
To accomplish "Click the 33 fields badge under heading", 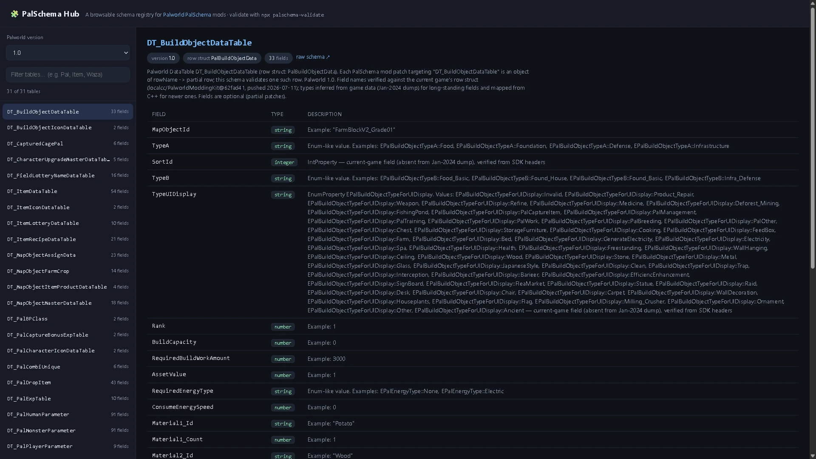I will (x=278, y=58).
